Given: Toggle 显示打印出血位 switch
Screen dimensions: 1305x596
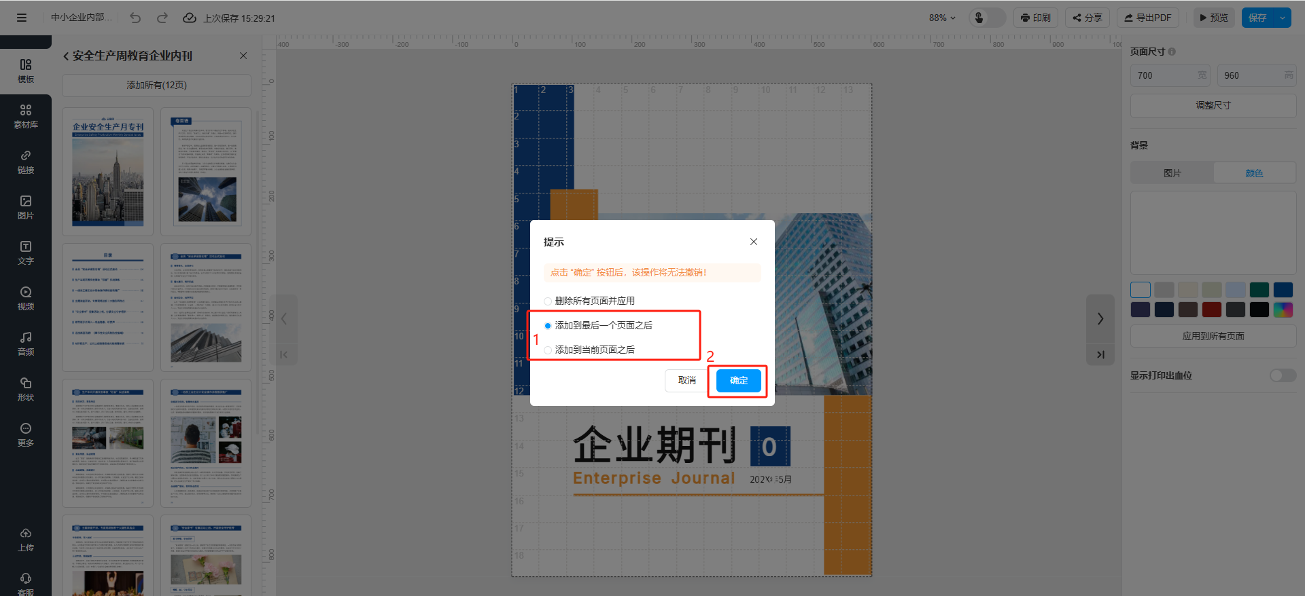Looking at the screenshot, I should 1283,375.
